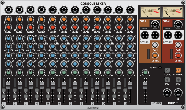The width and height of the screenshot is (186, 110).
Task: Click the AUX 1 label
Action: pyautogui.click(x=143, y=21)
